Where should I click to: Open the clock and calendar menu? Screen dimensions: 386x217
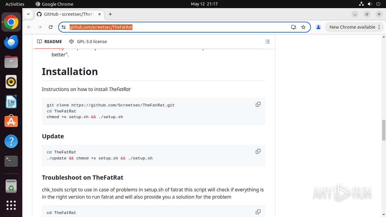click(x=204, y=4)
